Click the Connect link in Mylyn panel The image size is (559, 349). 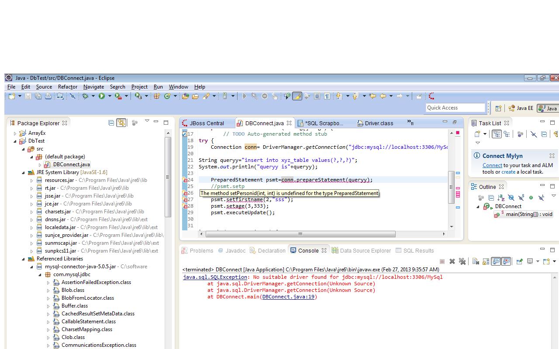coord(492,165)
